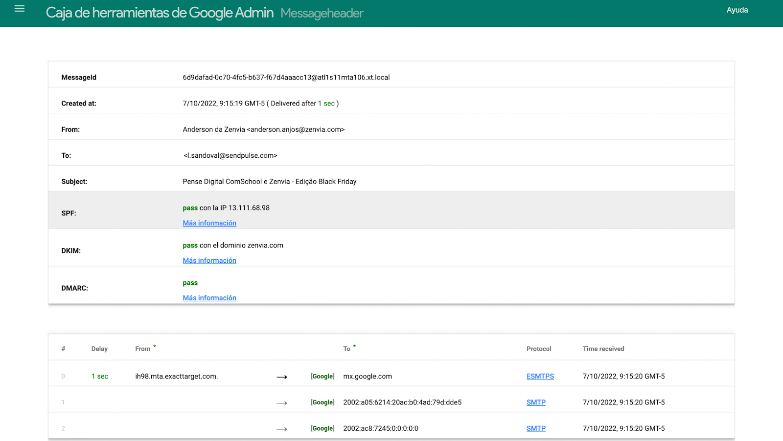The image size is (783, 441).
Task: Click the arrow icon in hop row 1
Action: 282,403
